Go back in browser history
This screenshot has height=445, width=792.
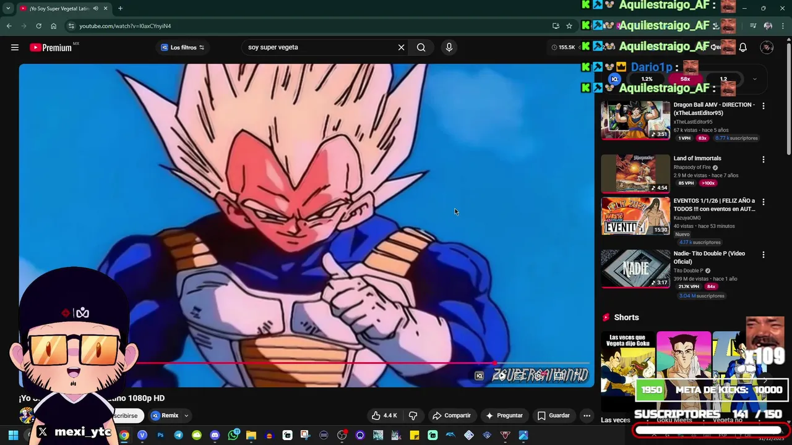click(9, 26)
